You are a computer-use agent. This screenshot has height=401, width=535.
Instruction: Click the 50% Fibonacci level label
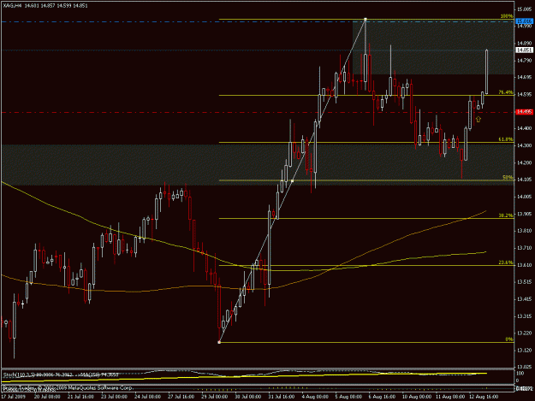(508, 178)
